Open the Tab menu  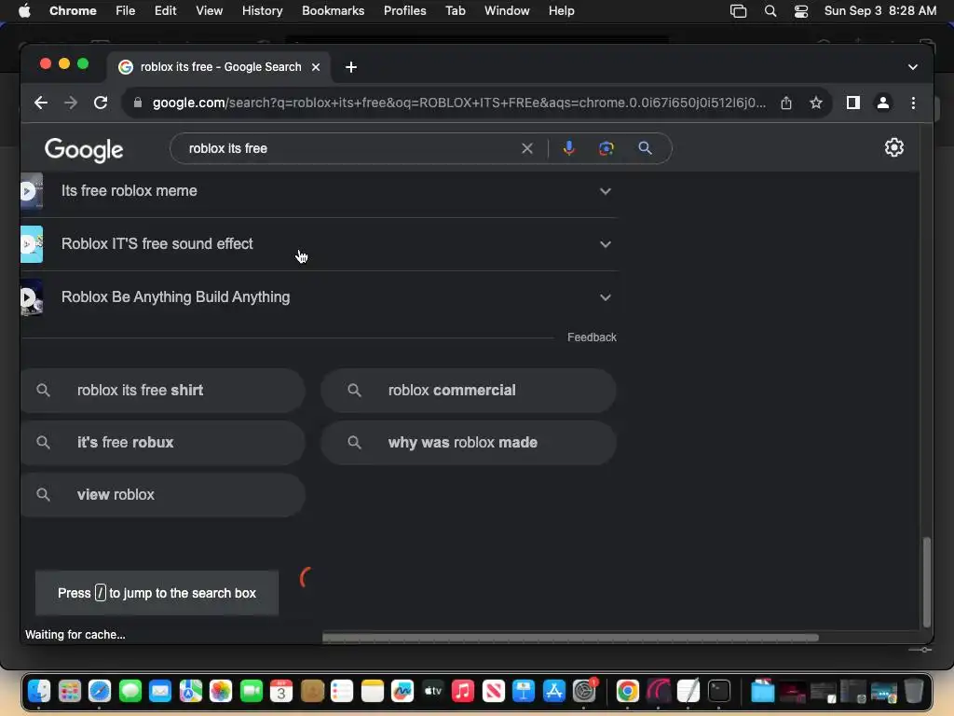click(x=455, y=10)
